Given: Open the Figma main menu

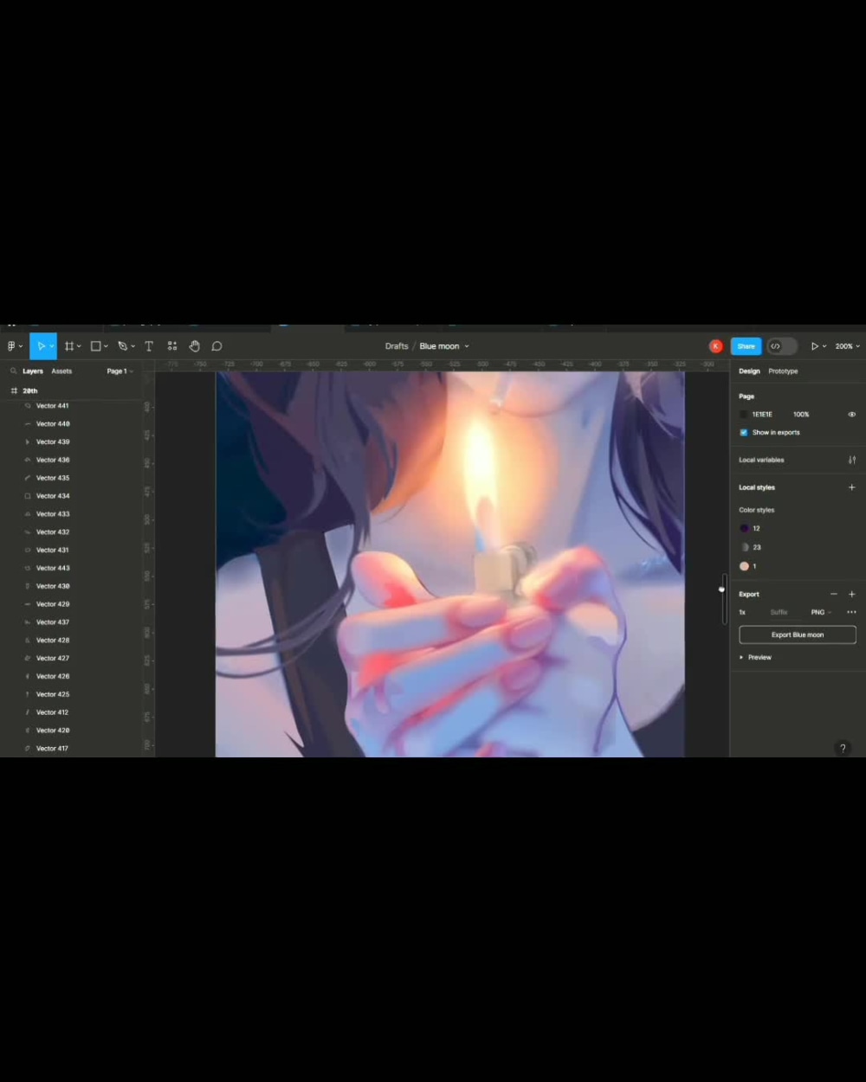Looking at the screenshot, I should tap(11, 346).
